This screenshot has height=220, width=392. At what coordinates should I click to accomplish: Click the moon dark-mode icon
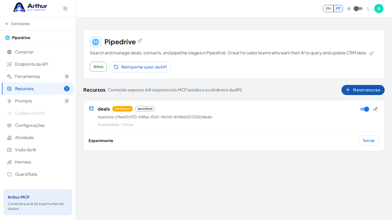click(x=368, y=9)
